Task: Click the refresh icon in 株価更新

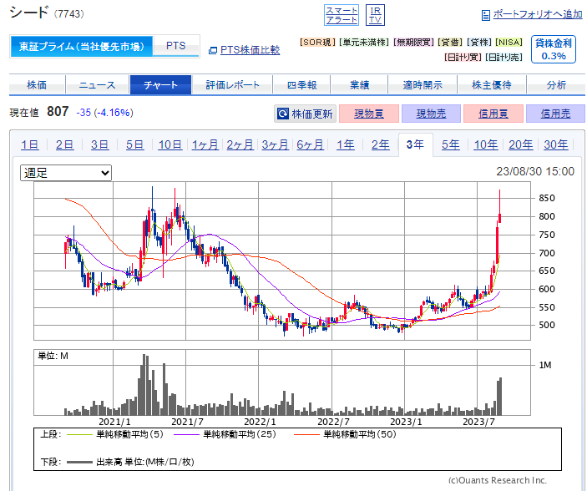Action: point(283,114)
